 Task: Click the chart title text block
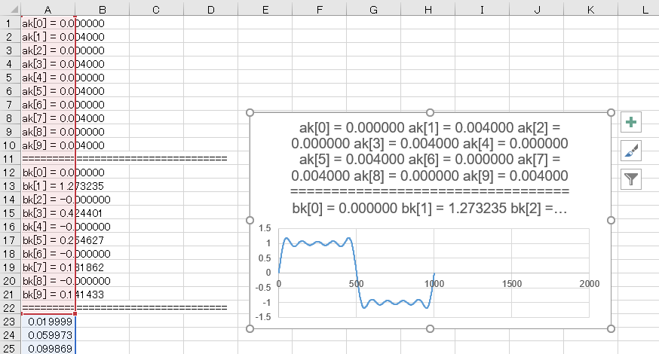coord(430,166)
